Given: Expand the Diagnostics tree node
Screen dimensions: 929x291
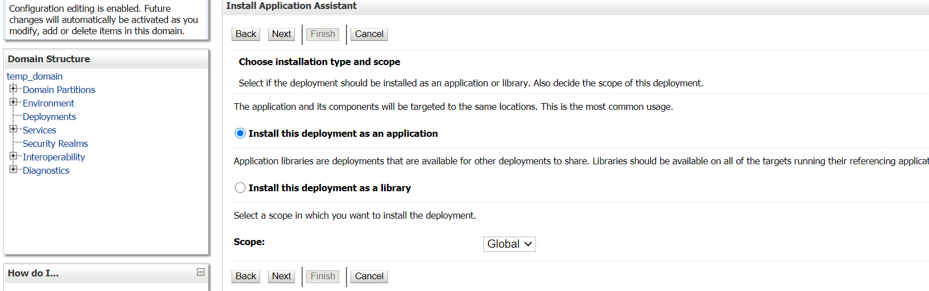Looking at the screenshot, I should coord(13,169).
